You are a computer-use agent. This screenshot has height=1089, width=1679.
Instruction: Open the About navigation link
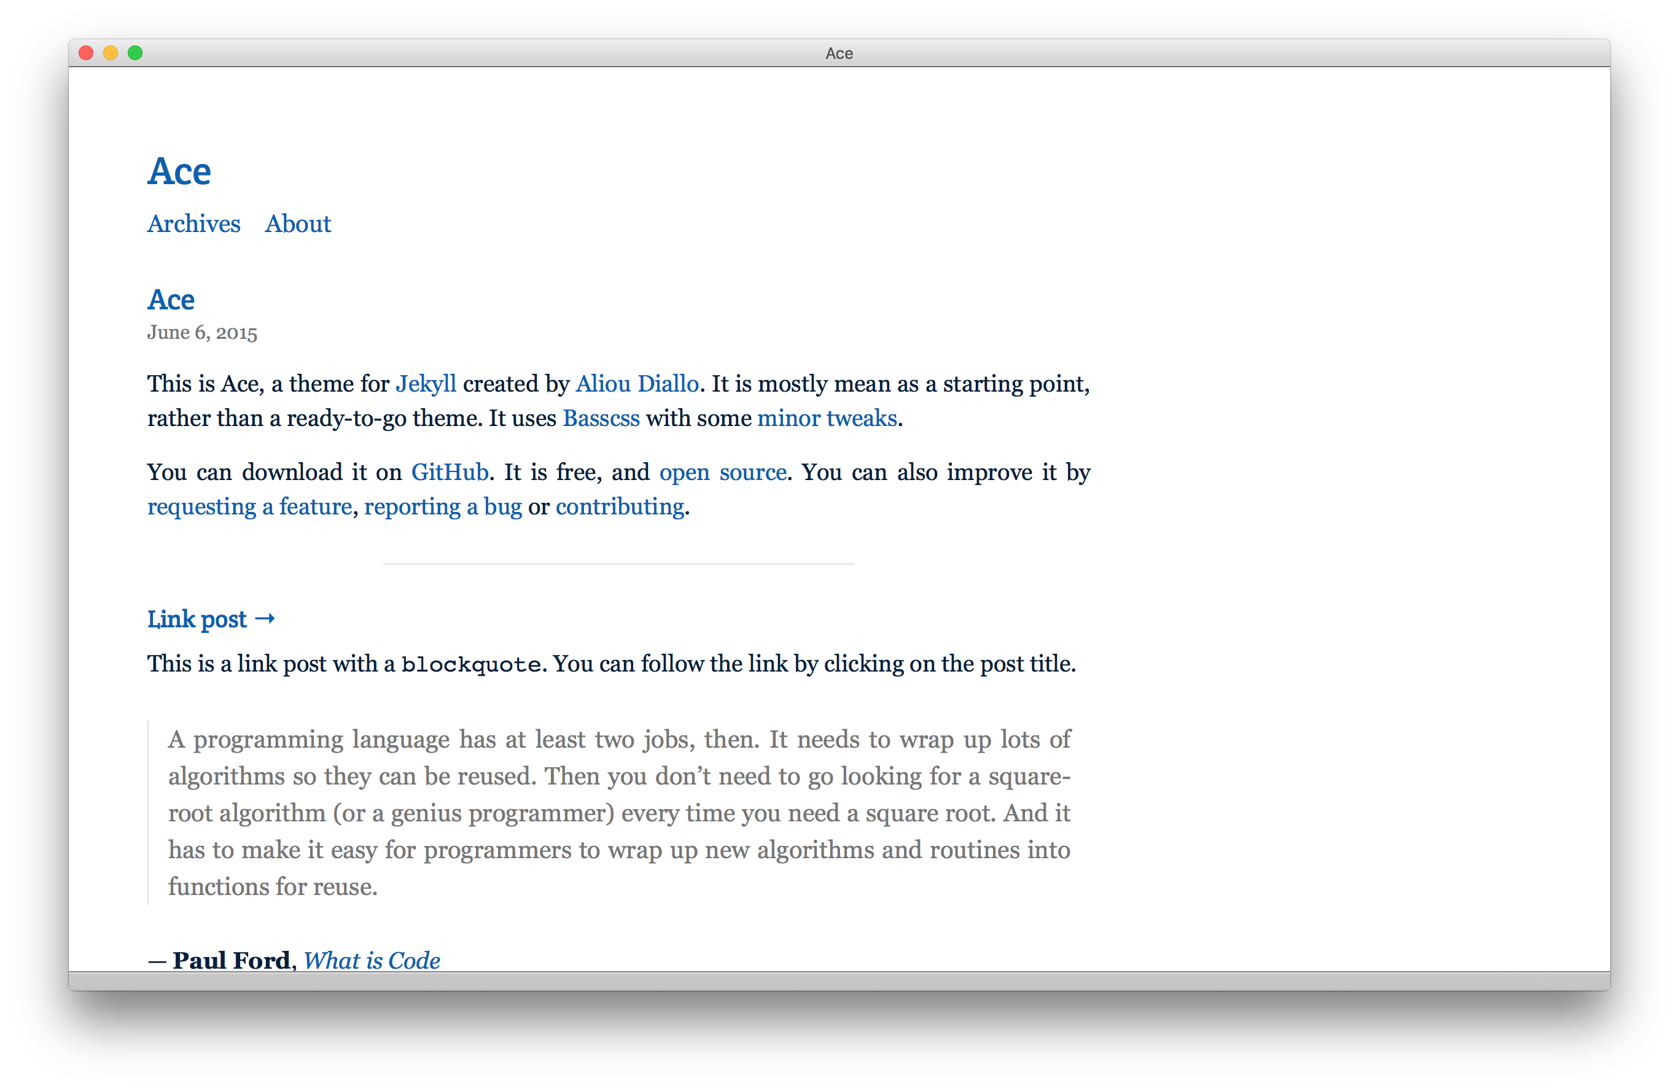[297, 223]
